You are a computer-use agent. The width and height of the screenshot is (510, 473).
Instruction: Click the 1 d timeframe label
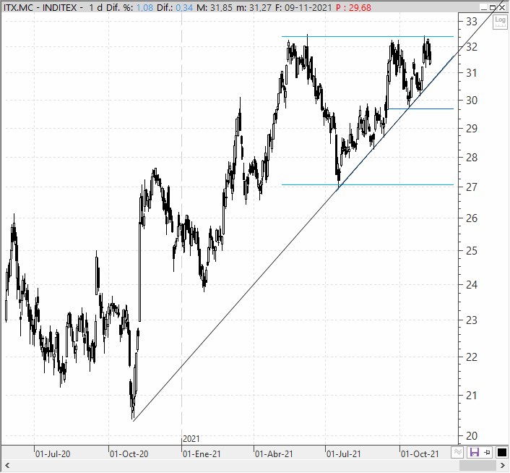[x=95, y=7]
